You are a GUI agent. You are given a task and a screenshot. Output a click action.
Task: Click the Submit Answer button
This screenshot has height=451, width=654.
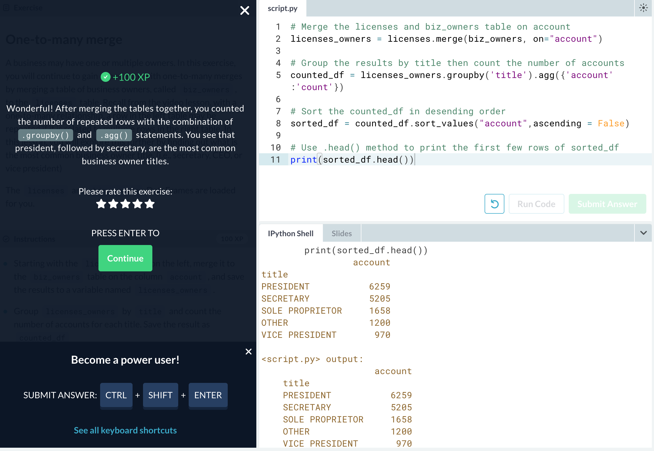click(607, 204)
